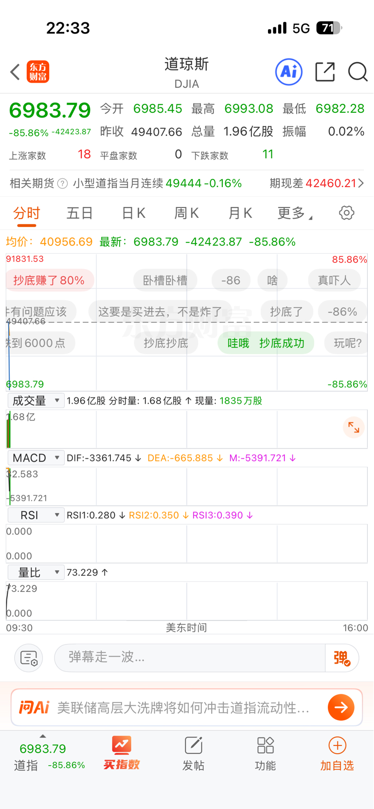Image resolution: width=374 pixels, height=809 pixels.
Task: Open the 成交量 indicator dropdown
Action: point(36,400)
